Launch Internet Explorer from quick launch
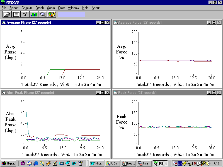This screenshot has width=223, height=167. [x=36, y=163]
